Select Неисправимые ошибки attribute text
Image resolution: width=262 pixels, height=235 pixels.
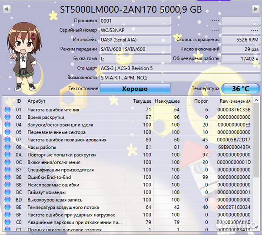[x=53, y=185]
